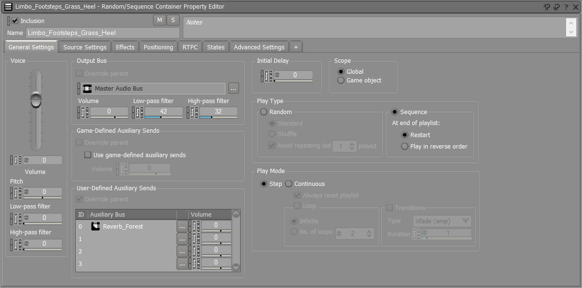Set play mode to Step
This screenshot has height=288, width=582.
point(263,184)
